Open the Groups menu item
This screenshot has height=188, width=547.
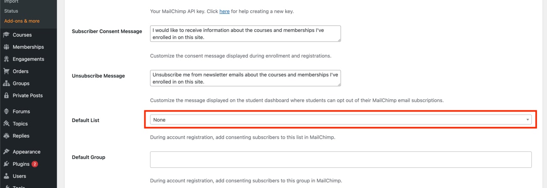21,84
